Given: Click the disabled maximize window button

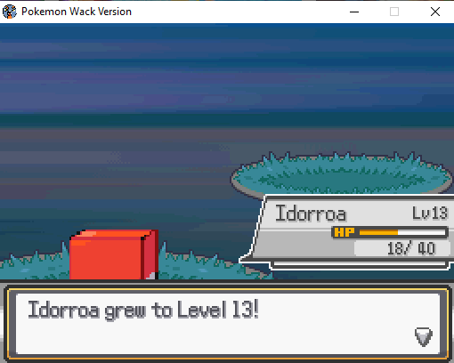Looking at the screenshot, I should click(x=394, y=12).
